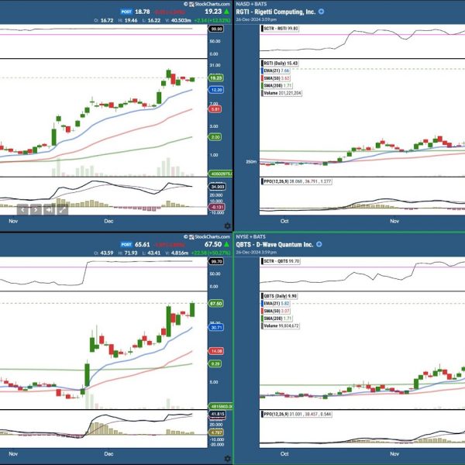The height and width of the screenshot is (465, 465).
Task: Click the 19.23 green price tag on axis
Action: coord(216,78)
